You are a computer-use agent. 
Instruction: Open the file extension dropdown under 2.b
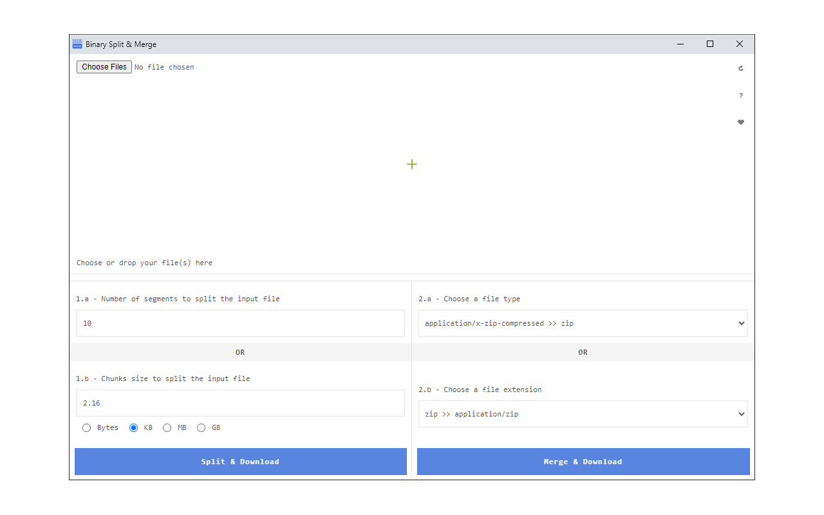click(583, 414)
